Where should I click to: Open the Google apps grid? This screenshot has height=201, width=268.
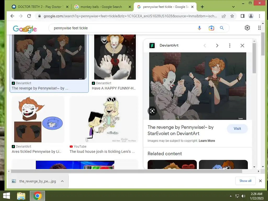[x=259, y=28]
